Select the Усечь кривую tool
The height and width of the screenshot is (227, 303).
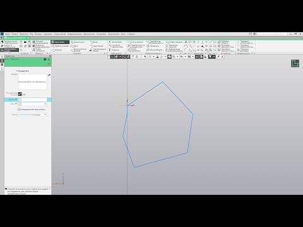(135, 42)
